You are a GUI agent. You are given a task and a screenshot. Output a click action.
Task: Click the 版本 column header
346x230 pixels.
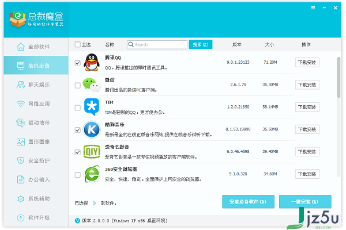[x=237, y=44]
